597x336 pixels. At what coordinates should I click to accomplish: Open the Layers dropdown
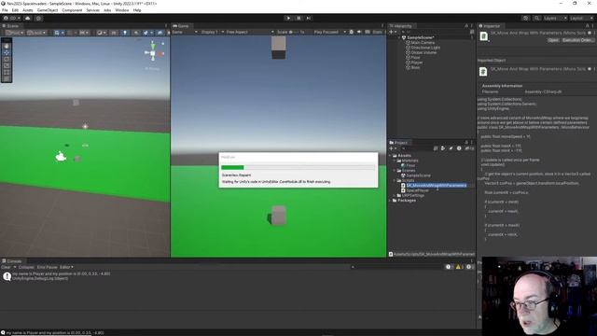click(555, 18)
